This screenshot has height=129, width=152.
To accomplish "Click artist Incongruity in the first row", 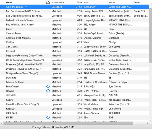I will [x=90, y=7].
